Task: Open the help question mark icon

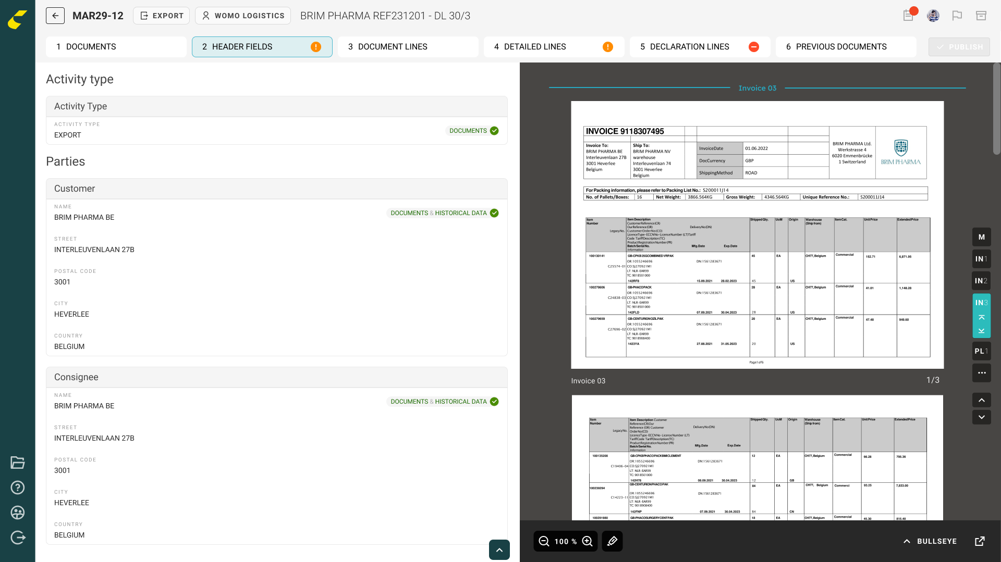Action: pyautogui.click(x=18, y=488)
